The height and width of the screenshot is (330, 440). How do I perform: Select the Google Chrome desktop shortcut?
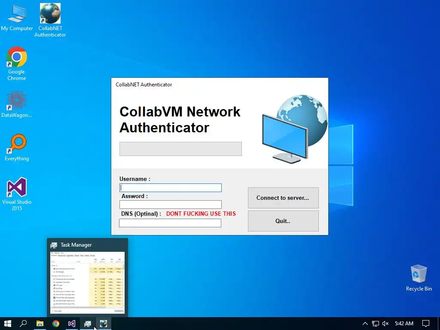coord(17,64)
